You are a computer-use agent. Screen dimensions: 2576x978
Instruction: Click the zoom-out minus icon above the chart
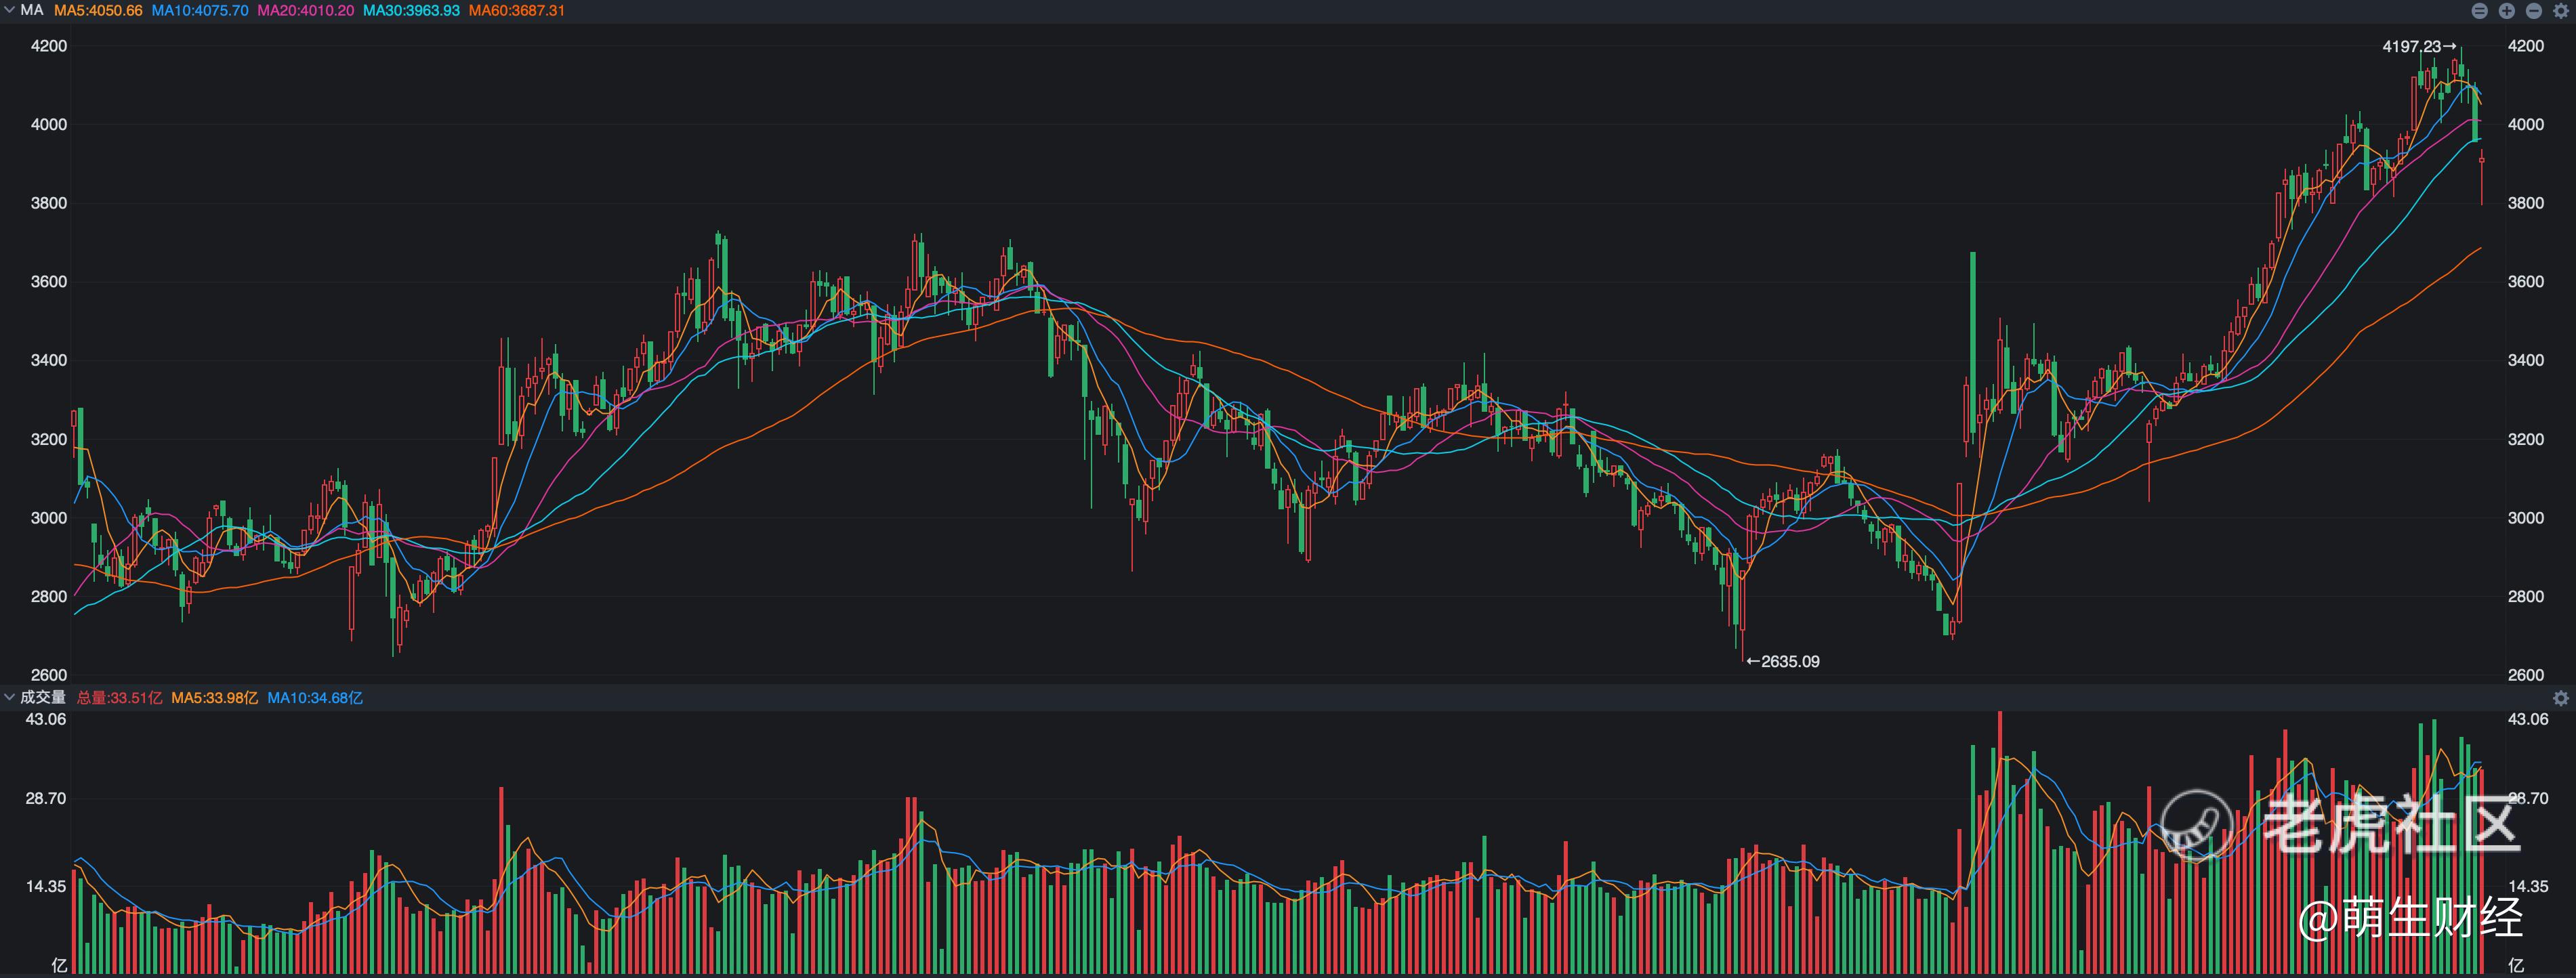pyautogui.click(x=2534, y=11)
